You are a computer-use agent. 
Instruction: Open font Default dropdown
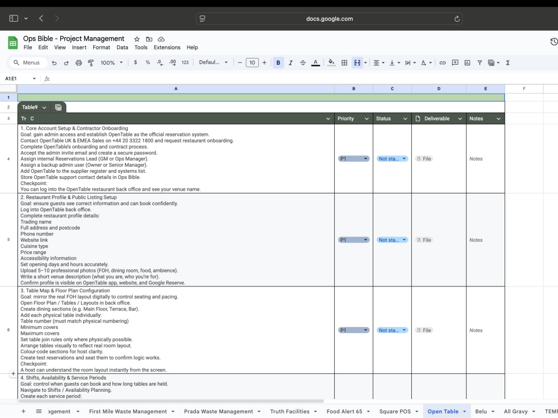(x=213, y=62)
